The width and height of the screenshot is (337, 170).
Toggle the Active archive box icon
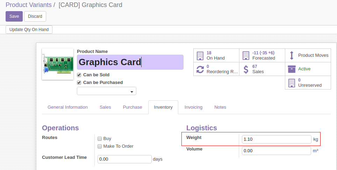coord(292,69)
